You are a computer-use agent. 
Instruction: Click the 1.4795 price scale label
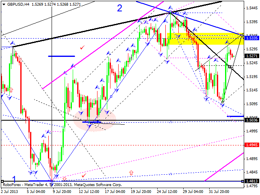pos(252,186)
